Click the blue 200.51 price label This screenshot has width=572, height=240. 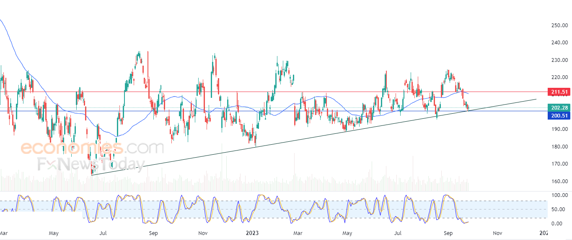coord(559,116)
